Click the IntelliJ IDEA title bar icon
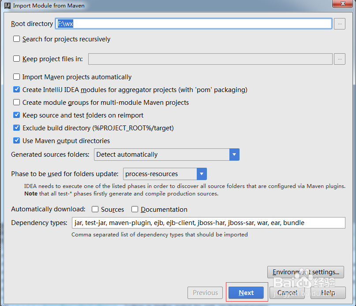The width and height of the screenshot is (356, 306). click(x=7, y=5)
